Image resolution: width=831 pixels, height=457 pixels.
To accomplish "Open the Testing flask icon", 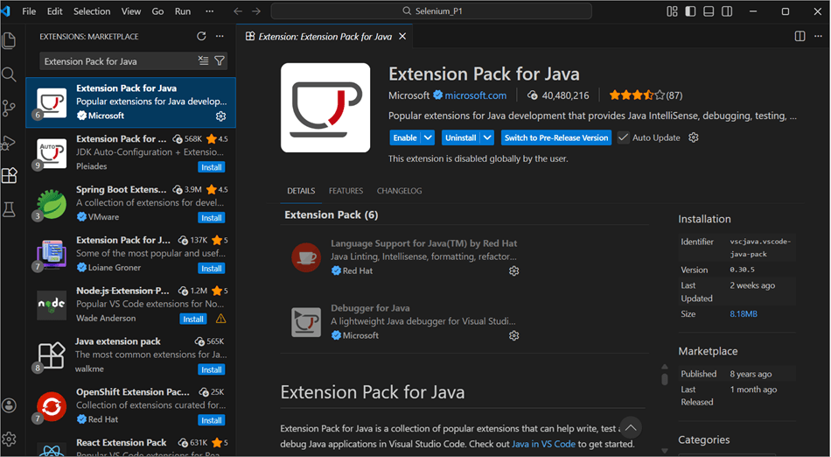I will [x=9, y=209].
